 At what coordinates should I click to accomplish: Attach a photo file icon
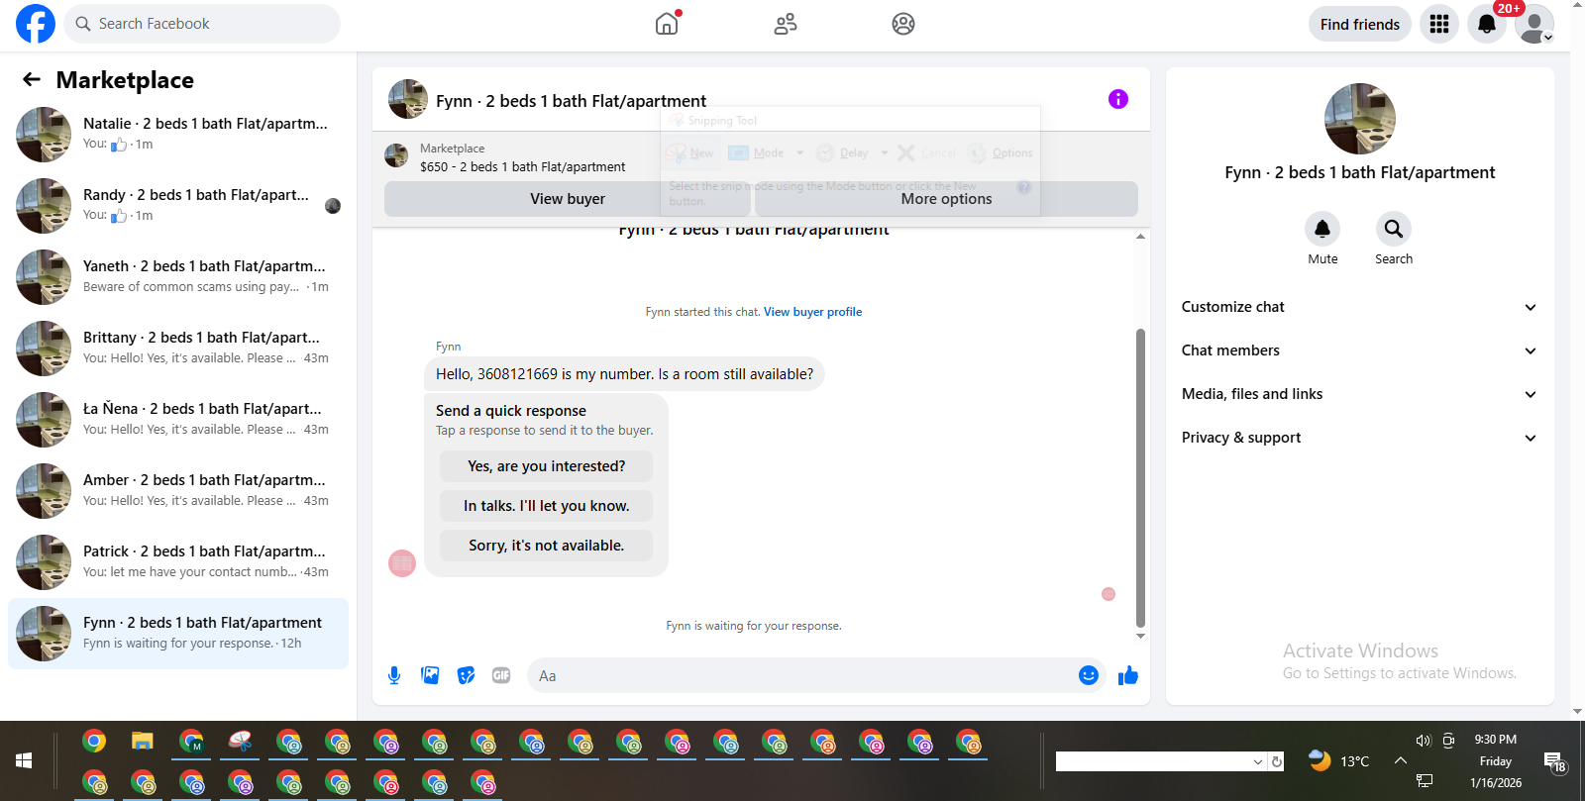click(430, 675)
